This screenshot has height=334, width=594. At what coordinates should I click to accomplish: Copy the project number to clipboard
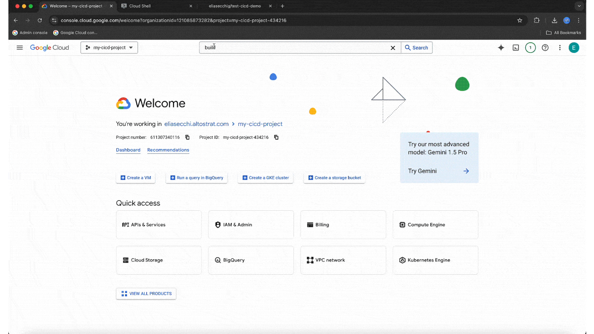point(187,137)
